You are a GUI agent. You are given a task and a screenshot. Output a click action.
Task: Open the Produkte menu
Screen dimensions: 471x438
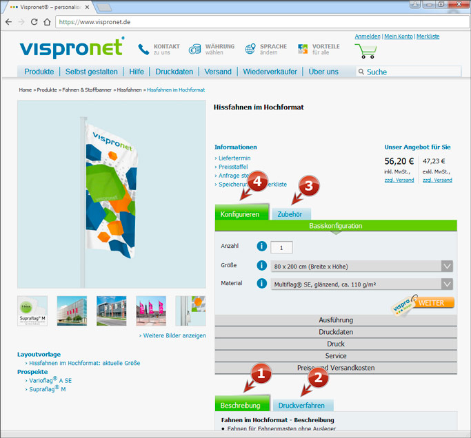(39, 72)
